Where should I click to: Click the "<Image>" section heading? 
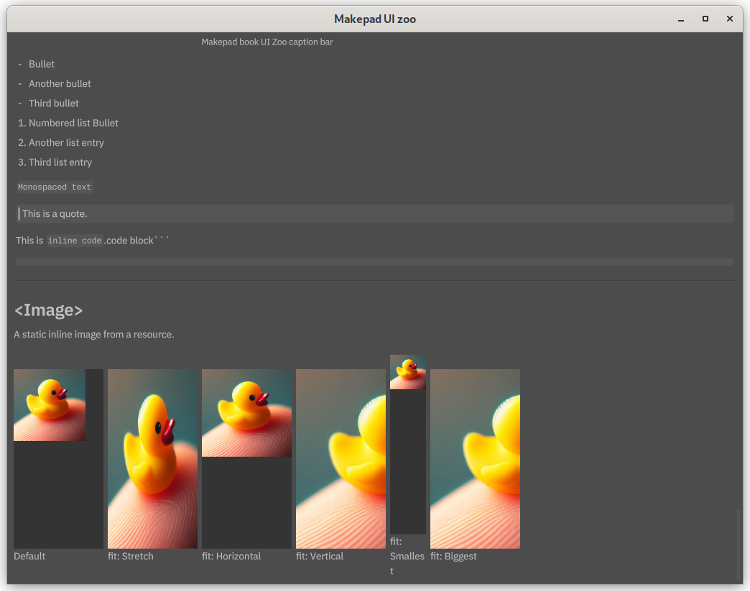(x=48, y=310)
